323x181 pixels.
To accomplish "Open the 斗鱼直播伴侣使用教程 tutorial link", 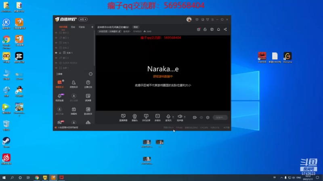I will (x=68, y=128).
